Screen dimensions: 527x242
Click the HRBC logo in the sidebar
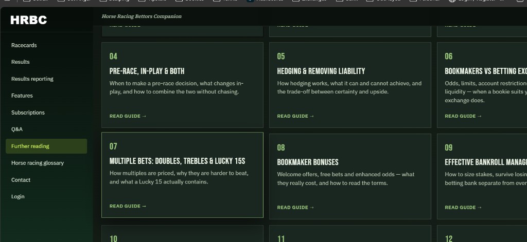coord(29,20)
